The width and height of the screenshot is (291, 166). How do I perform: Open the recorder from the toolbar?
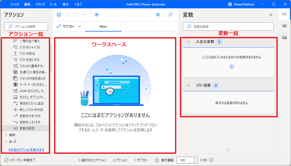pos(97,15)
